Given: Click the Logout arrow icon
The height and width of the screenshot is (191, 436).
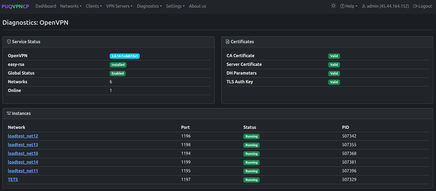Looking at the screenshot, I should click(x=415, y=6).
